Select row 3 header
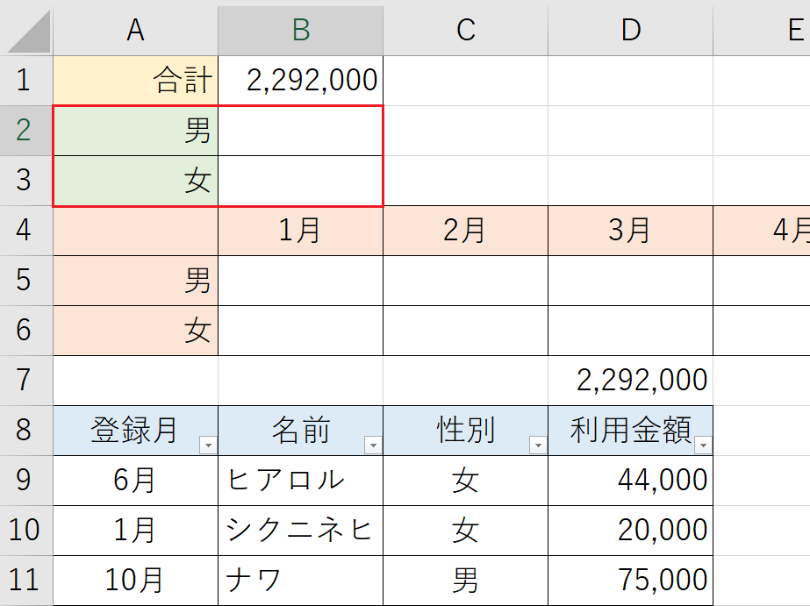 coord(25,181)
